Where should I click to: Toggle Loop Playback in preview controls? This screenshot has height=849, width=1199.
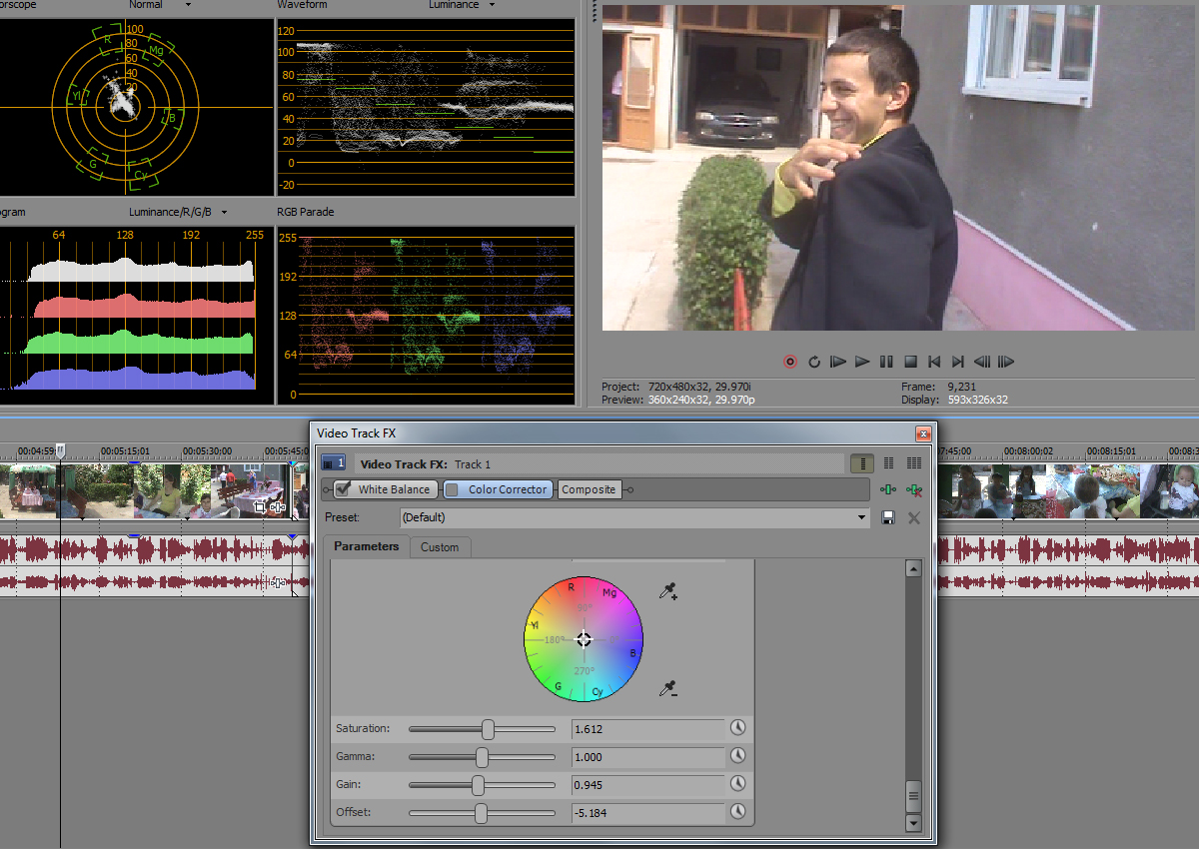(814, 362)
